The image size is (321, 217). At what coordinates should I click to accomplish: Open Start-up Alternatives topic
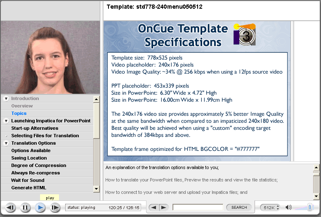pos(35,128)
